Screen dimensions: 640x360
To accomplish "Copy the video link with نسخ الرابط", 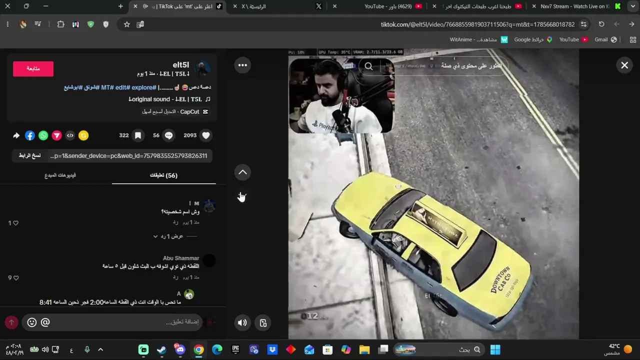I will [30, 156].
